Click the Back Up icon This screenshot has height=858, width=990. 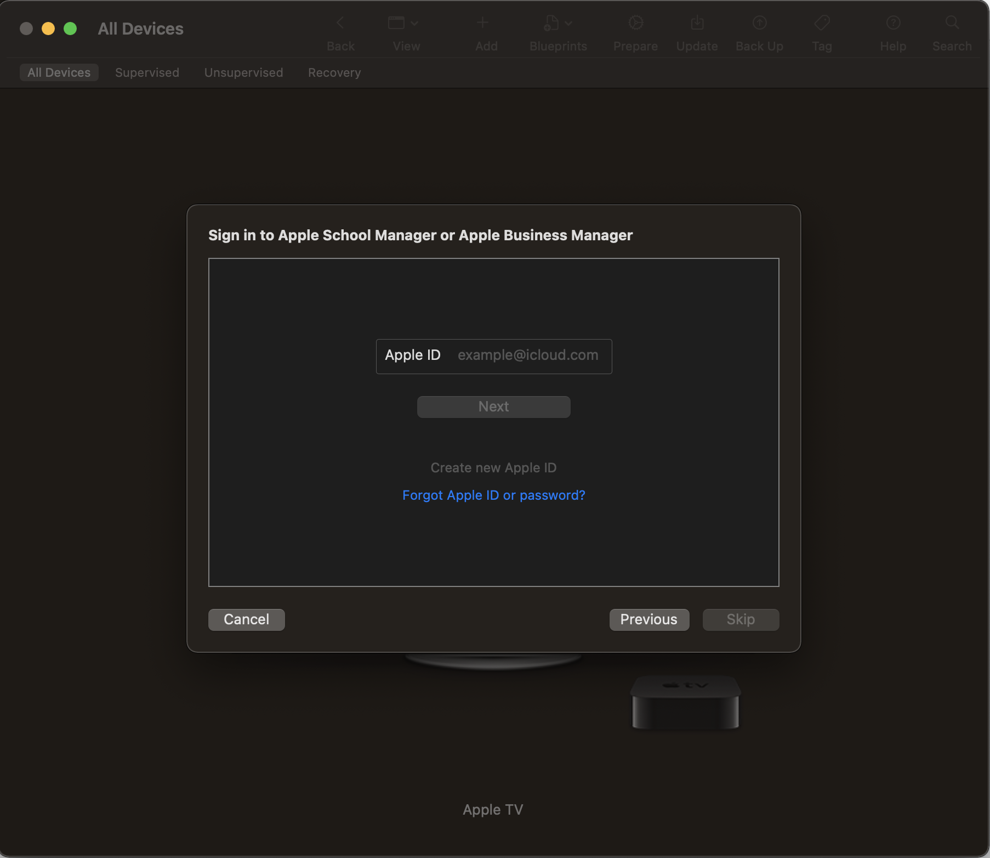pos(760,23)
